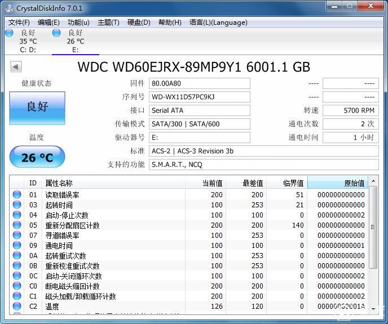This screenshot has width=388, height=324.
Task: Click the blue status orb for disk C: D:
Action: click(x=9, y=33)
